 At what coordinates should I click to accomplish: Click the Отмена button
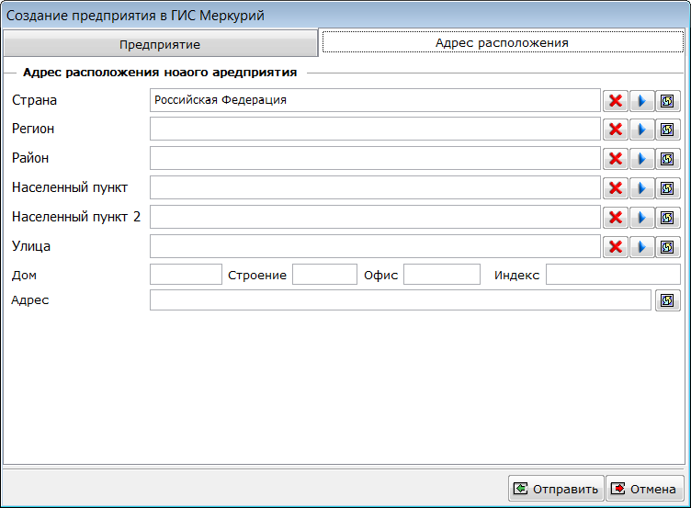(x=644, y=489)
